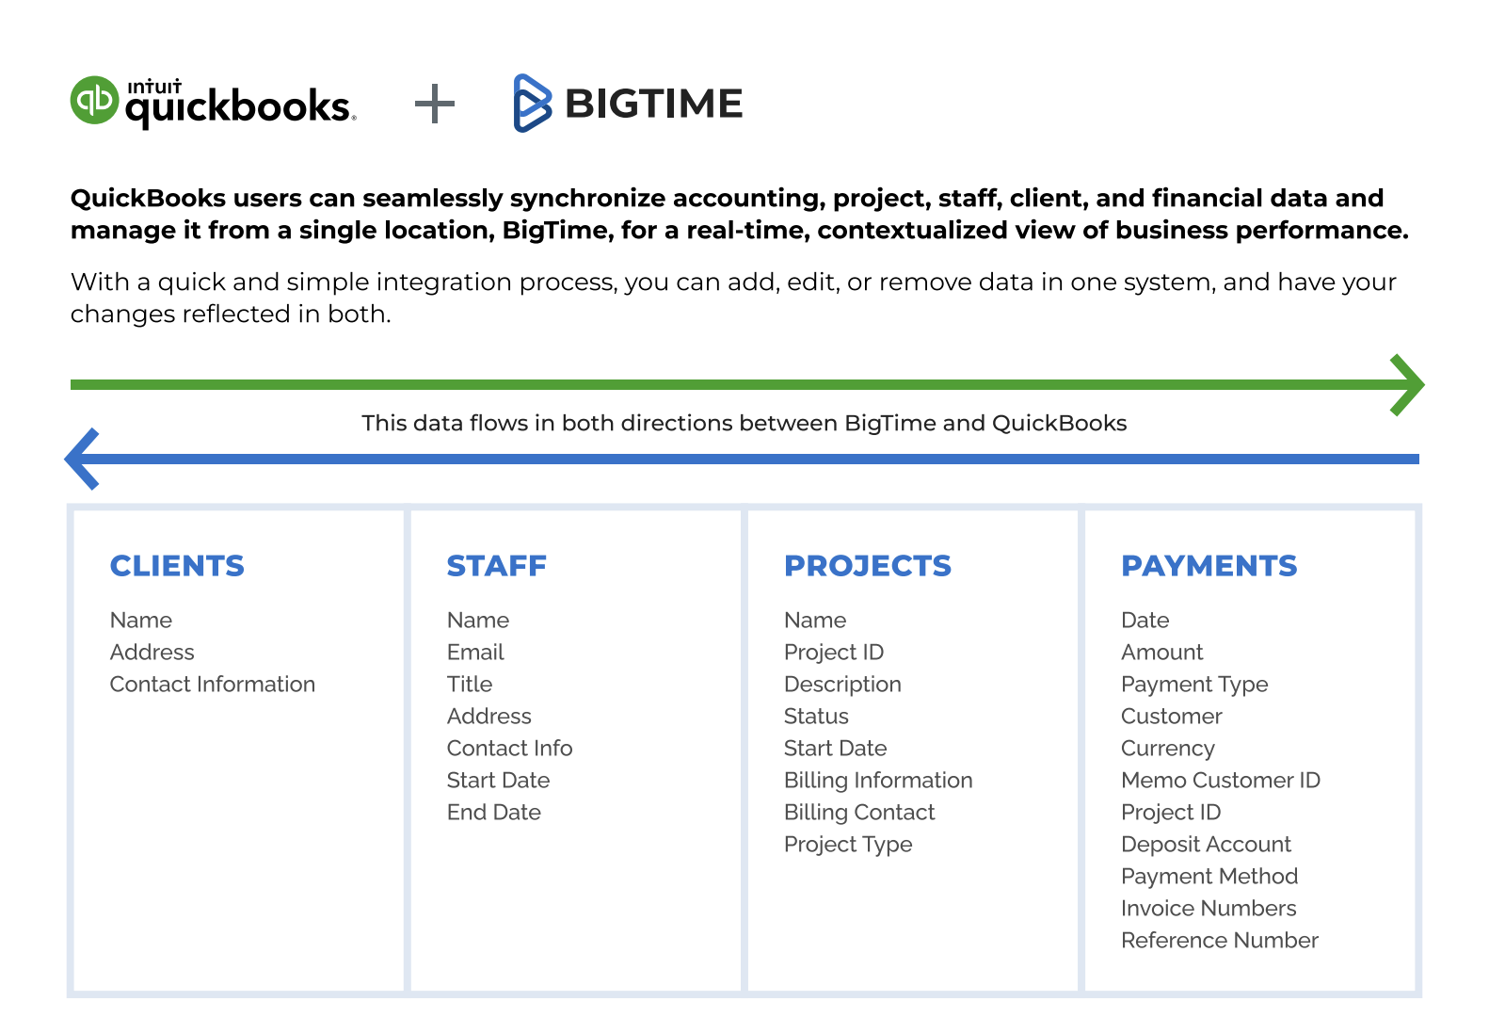Click Currency in the PAYMENTS list

1168,749
